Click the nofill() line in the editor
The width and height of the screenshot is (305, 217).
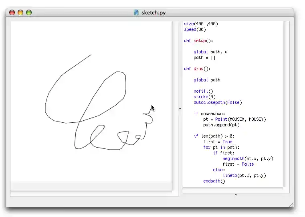coord(204,91)
